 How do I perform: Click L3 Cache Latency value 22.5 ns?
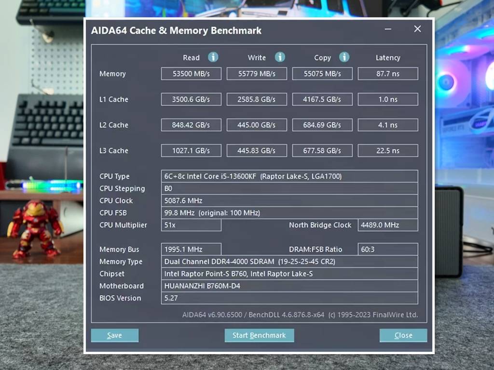(x=388, y=151)
